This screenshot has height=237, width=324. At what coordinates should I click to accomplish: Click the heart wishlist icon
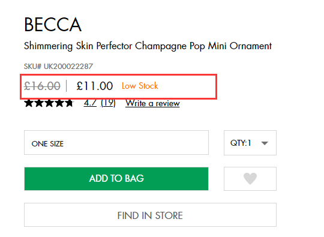click(x=250, y=179)
